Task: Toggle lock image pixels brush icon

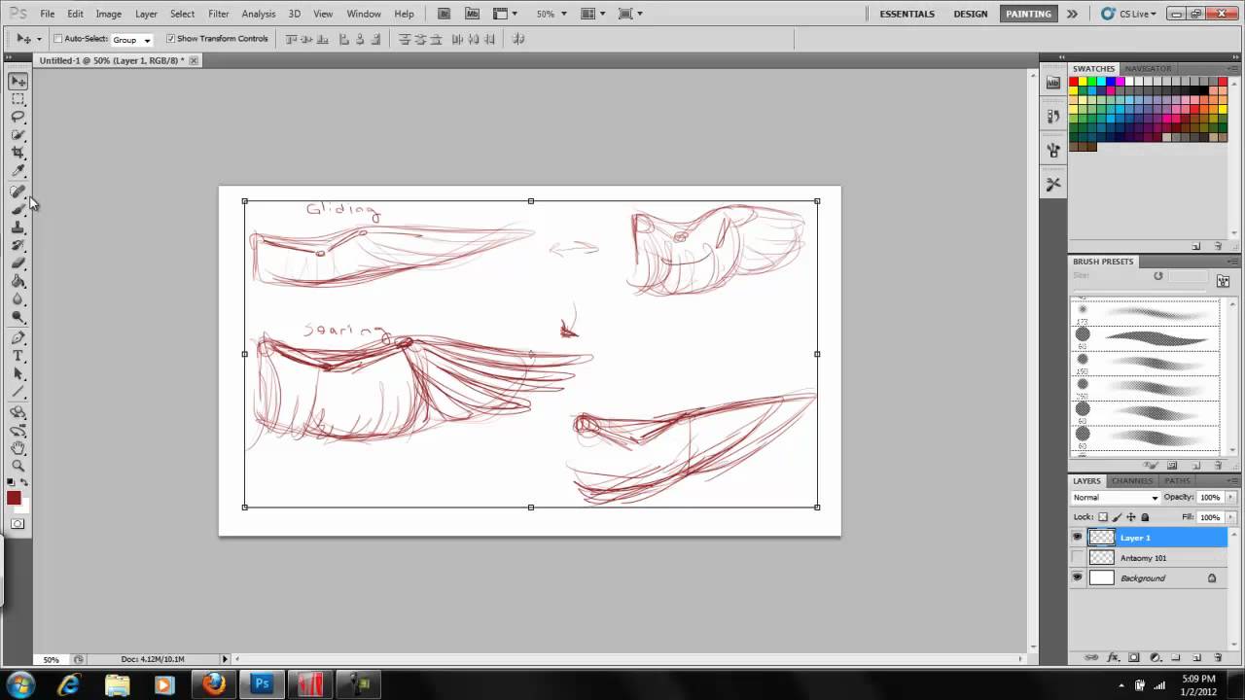Action: (x=1117, y=517)
